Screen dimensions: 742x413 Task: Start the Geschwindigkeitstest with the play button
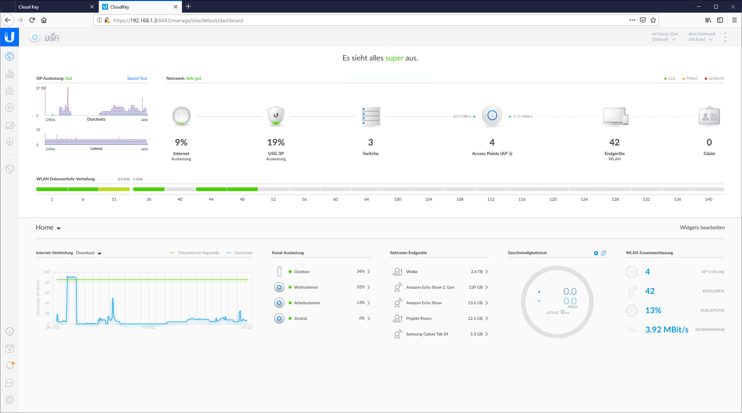[597, 253]
